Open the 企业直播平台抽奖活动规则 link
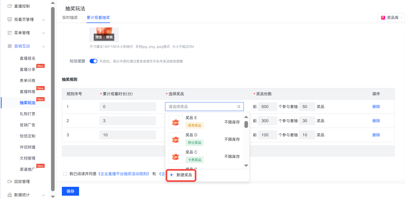 124,174
